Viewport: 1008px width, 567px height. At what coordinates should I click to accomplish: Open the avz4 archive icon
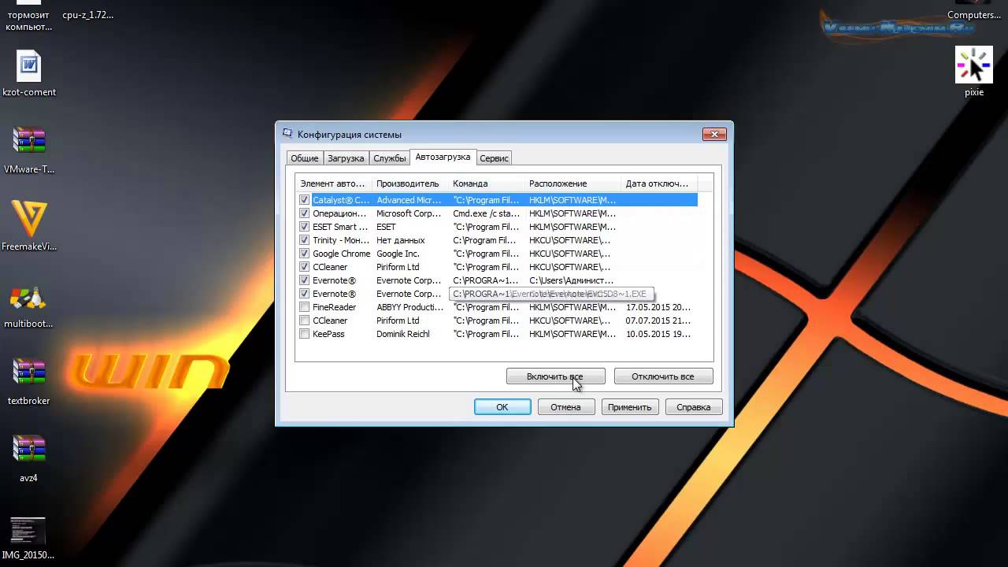pos(29,450)
